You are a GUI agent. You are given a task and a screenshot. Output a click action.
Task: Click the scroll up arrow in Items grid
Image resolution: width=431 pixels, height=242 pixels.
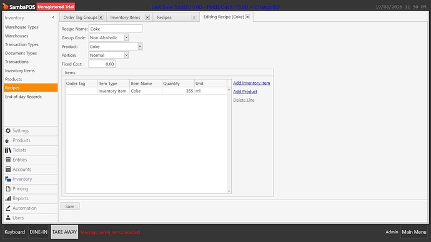click(x=229, y=90)
